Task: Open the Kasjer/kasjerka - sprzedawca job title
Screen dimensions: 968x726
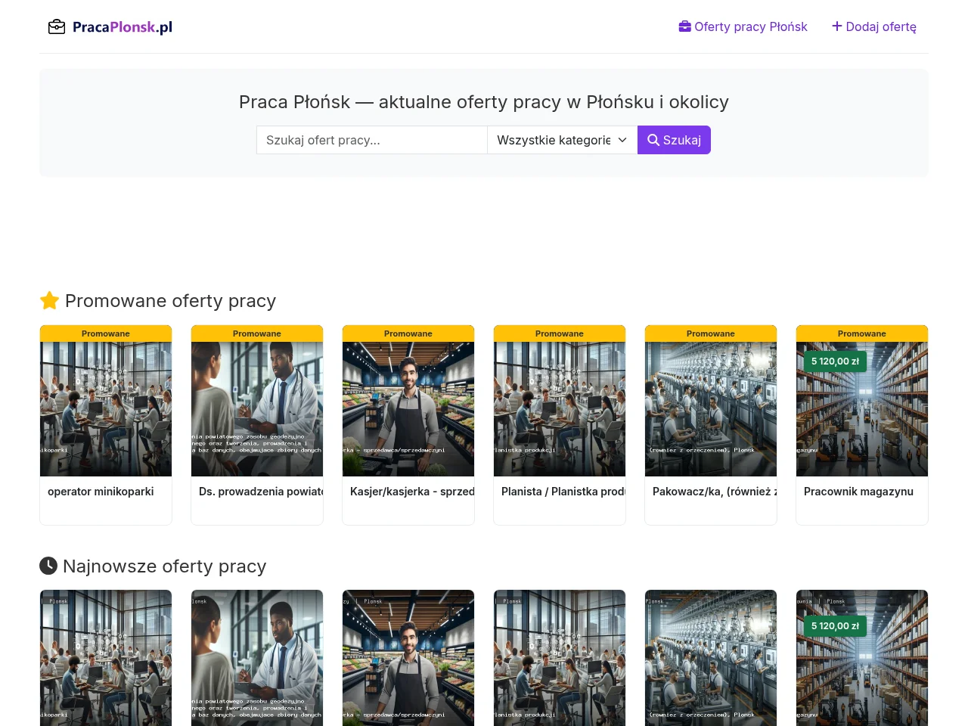Action: click(x=412, y=492)
